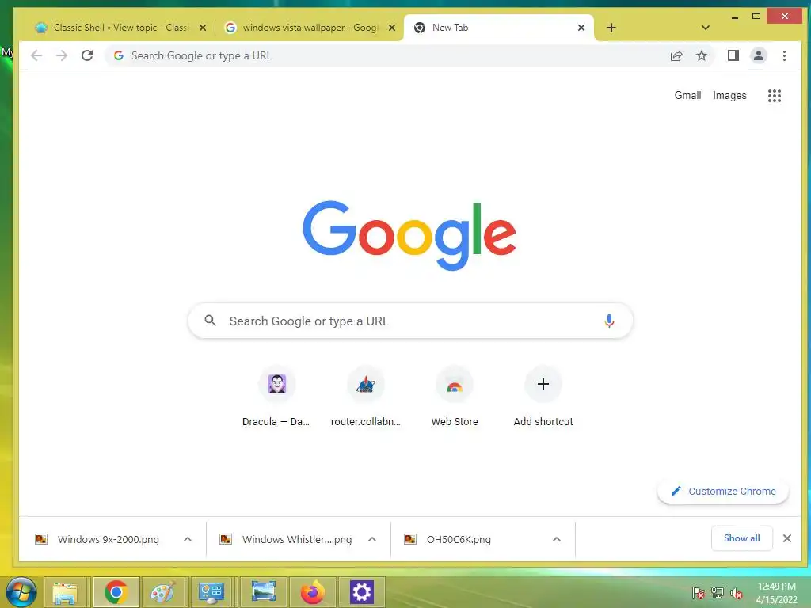Click Customize Chrome button
The image size is (811, 608).
[723, 491]
